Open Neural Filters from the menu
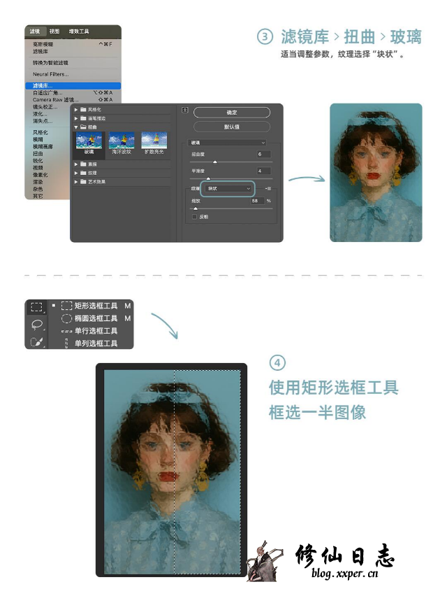 (x=51, y=74)
